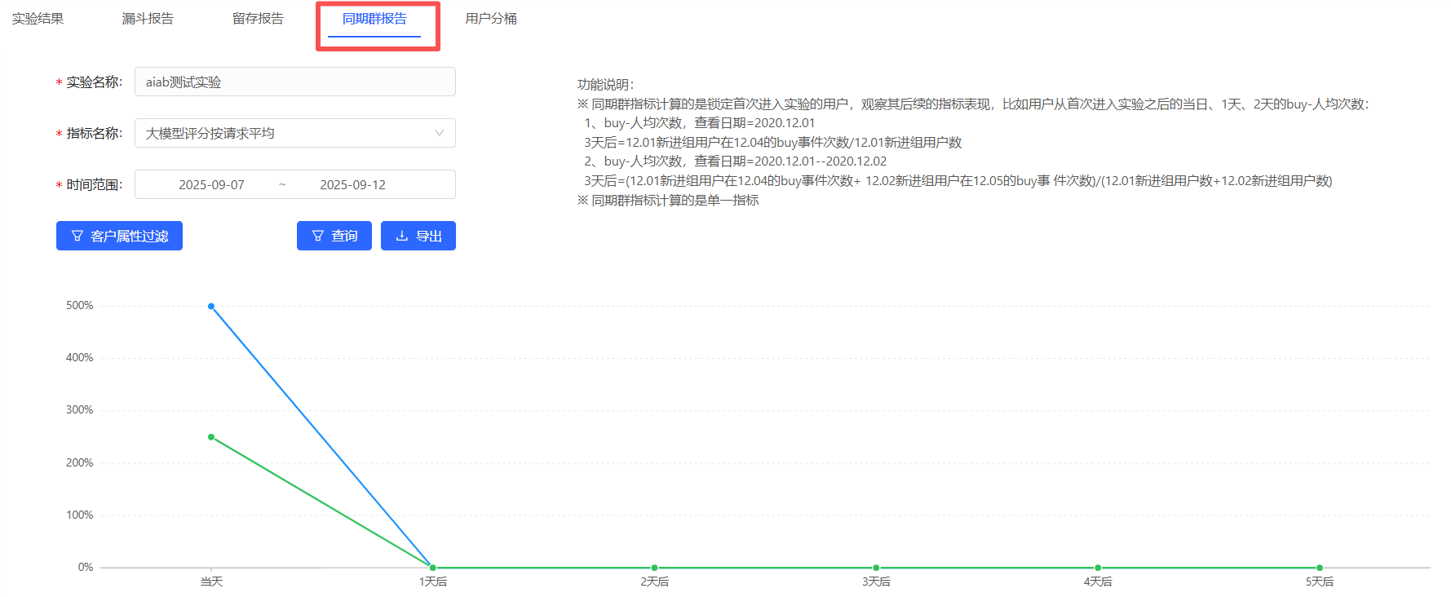Select the 同期群报告 tab
1451x597 pixels.
point(374,19)
